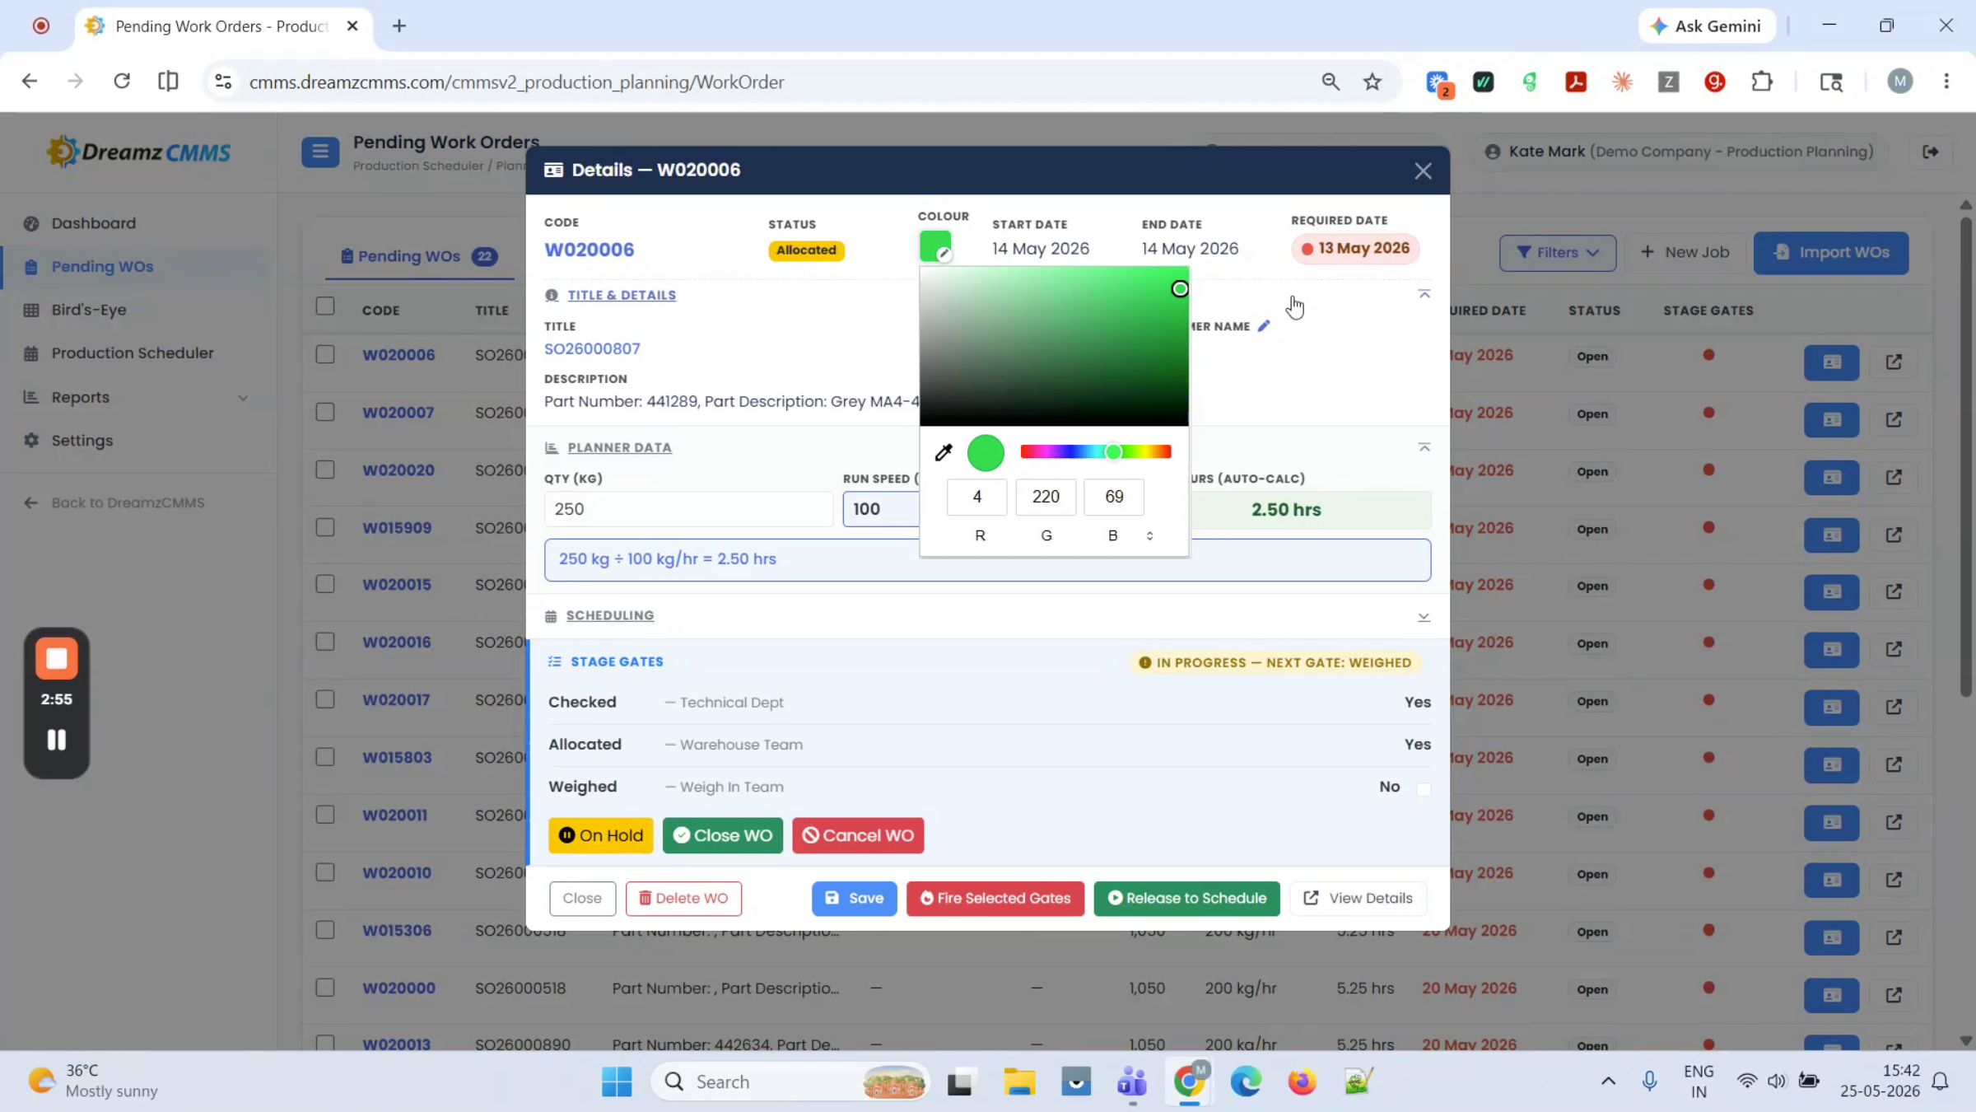Collapse the Planner Data section
Viewport: 1976px width, 1112px height.
[1424, 447]
